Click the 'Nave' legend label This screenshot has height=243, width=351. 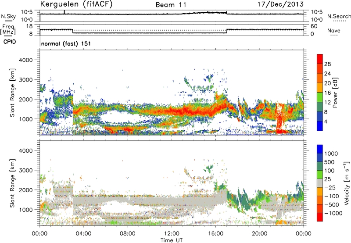(x=334, y=30)
